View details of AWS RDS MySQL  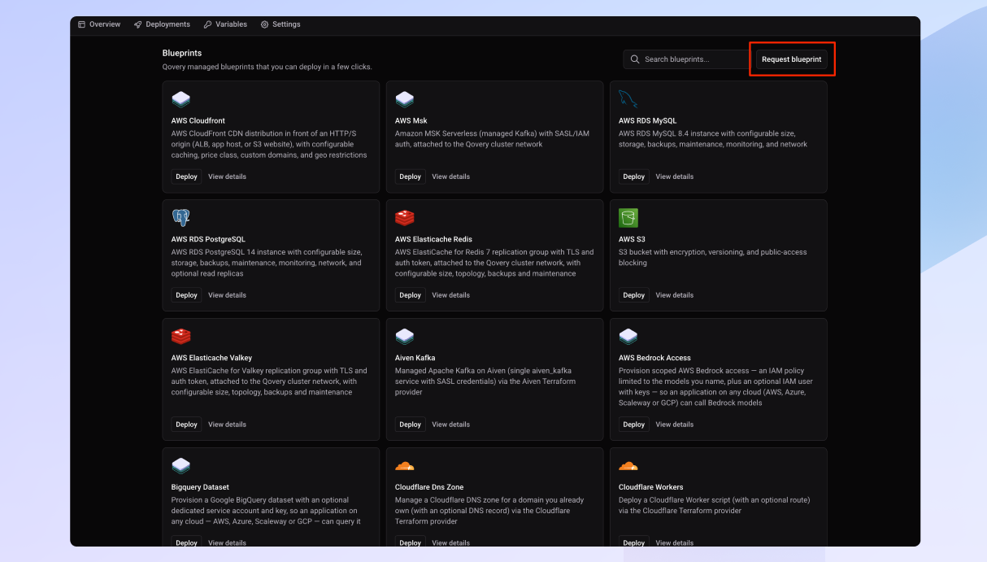pyautogui.click(x=674, y=176)
